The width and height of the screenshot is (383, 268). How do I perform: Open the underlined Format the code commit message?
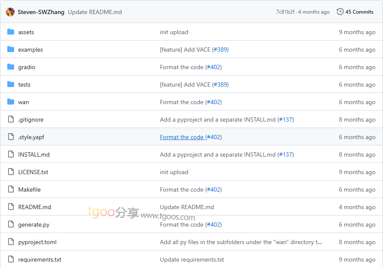(182, 137)
